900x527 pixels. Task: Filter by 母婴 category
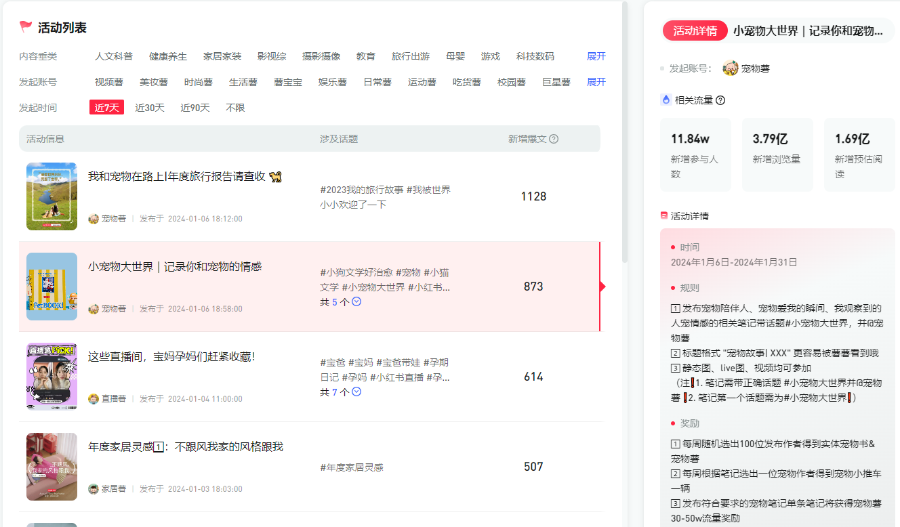(x=455, y=56)
